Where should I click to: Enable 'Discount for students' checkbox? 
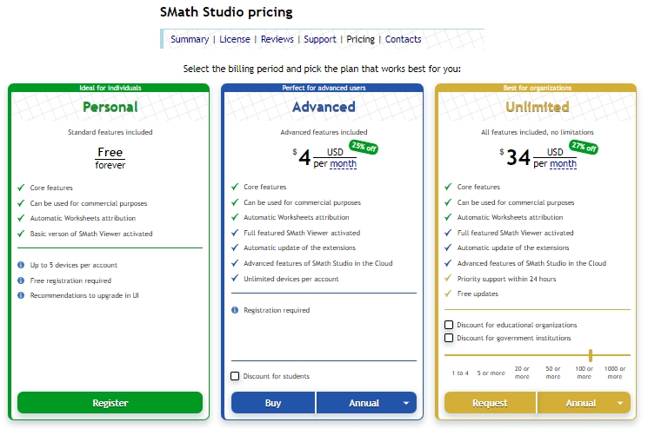tap(235, 376)
